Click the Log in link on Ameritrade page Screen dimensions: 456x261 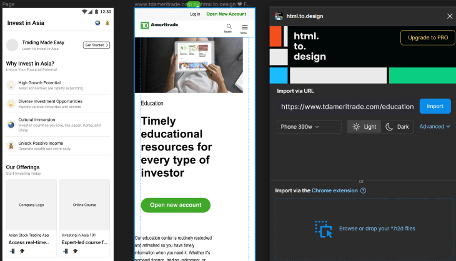[195, 14]
